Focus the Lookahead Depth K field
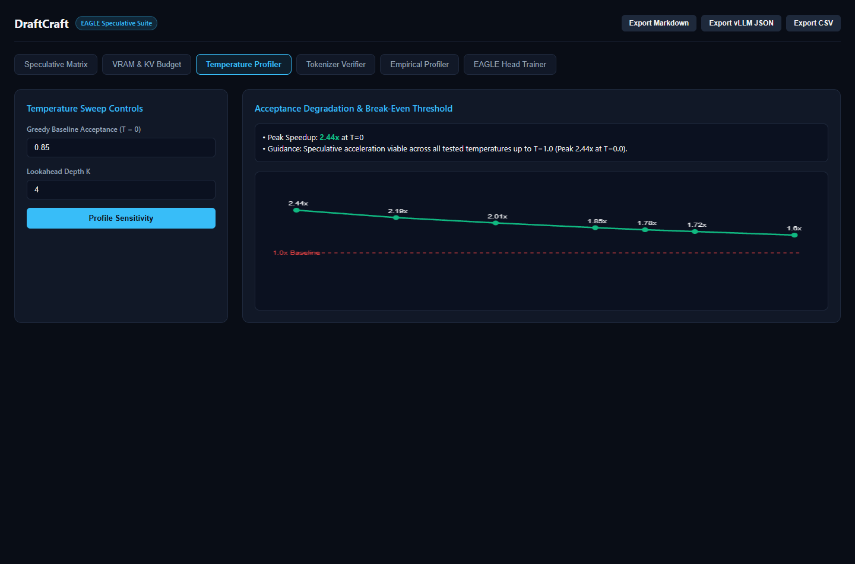The width and height of the screenshot is (855, 564). [121, 189]
